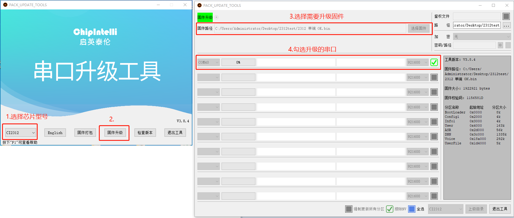Click the 固件校验码: 1156581D text
This screenshot has height=218, width=514.
(x=464, y=98)
